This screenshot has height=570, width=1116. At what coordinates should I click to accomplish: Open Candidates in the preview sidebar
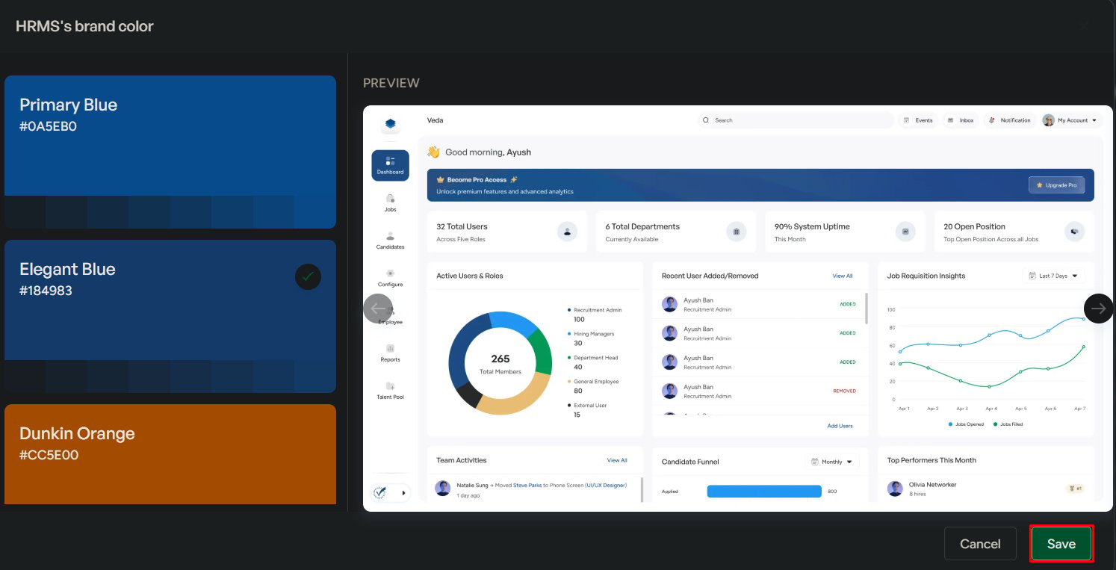pyautogui.click(x=390, y=241)
